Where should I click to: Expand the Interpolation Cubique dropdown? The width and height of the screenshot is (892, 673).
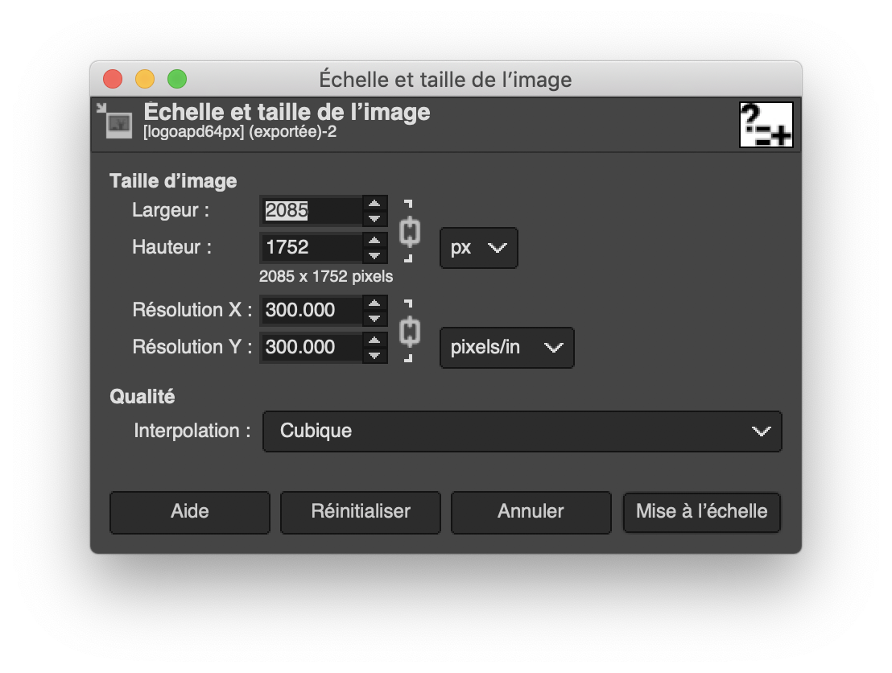tap(522, 431)
